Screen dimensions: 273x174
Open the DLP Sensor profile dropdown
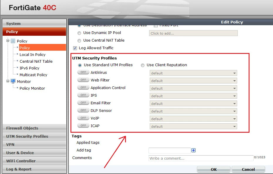(x=193, y=111)
